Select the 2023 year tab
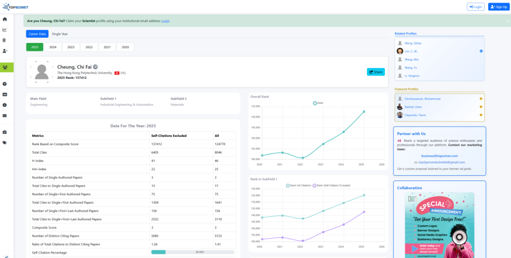 click(70, 47)
